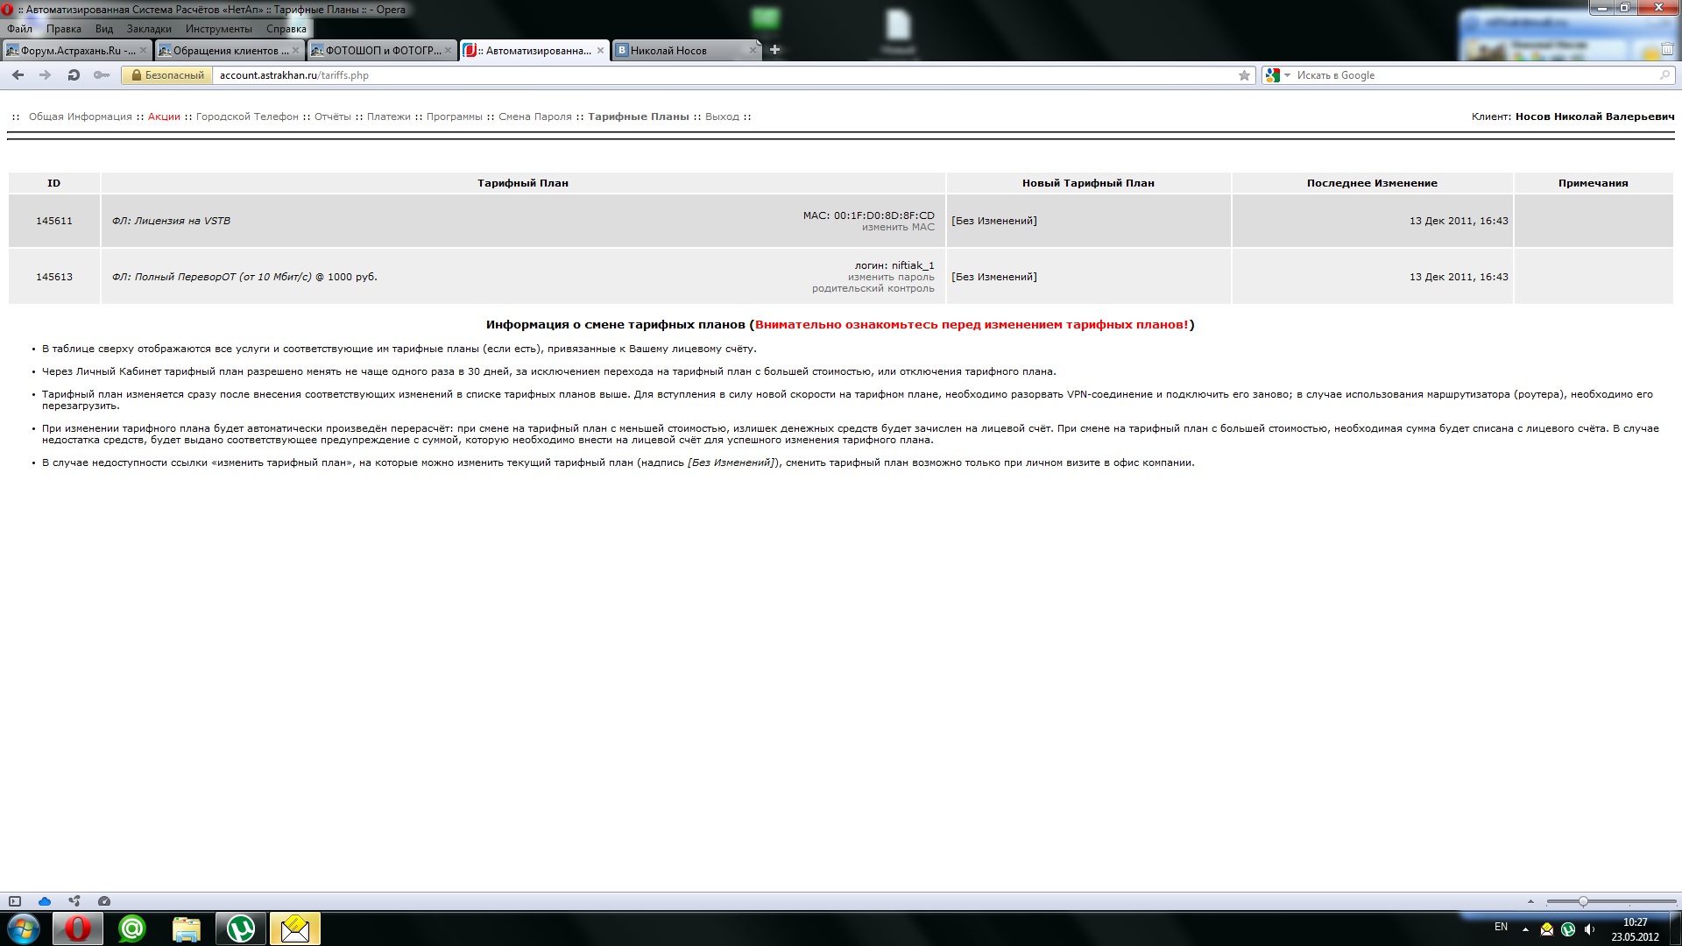Open Mail.Ru Agent from the taskbar

(x=132, y=928)
